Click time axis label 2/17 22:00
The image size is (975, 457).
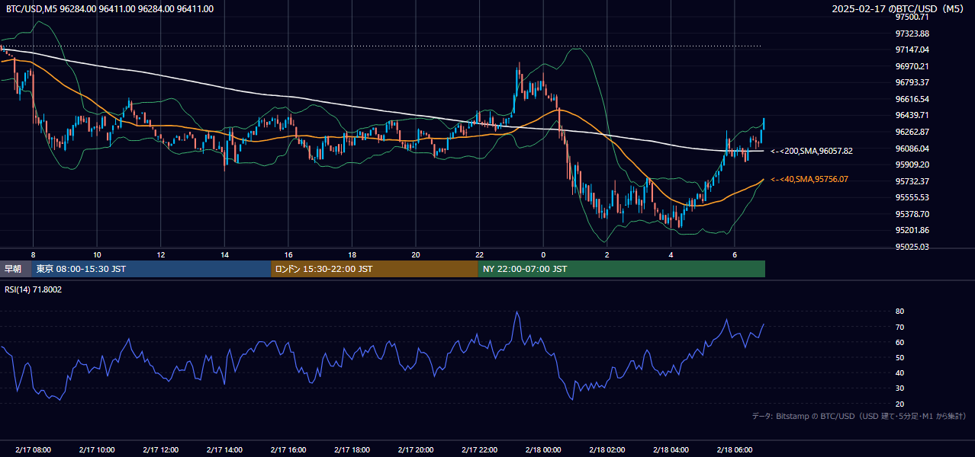tap(479, 450)
